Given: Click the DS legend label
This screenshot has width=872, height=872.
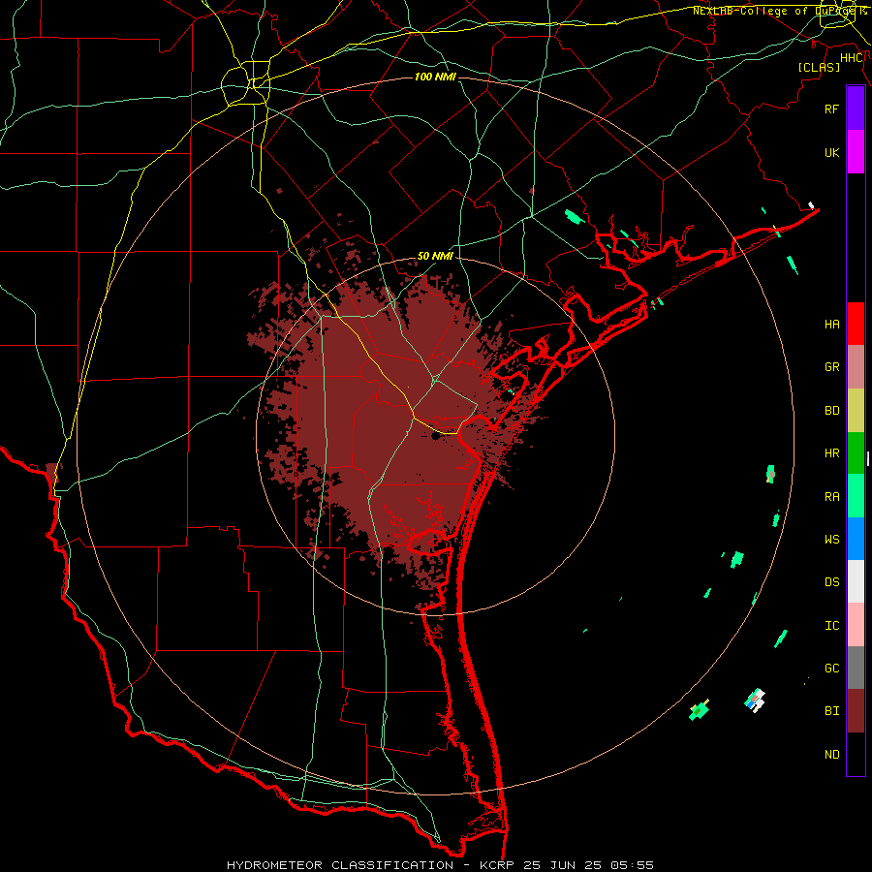Looking at the screenshot, I should [x=831, y=582].
